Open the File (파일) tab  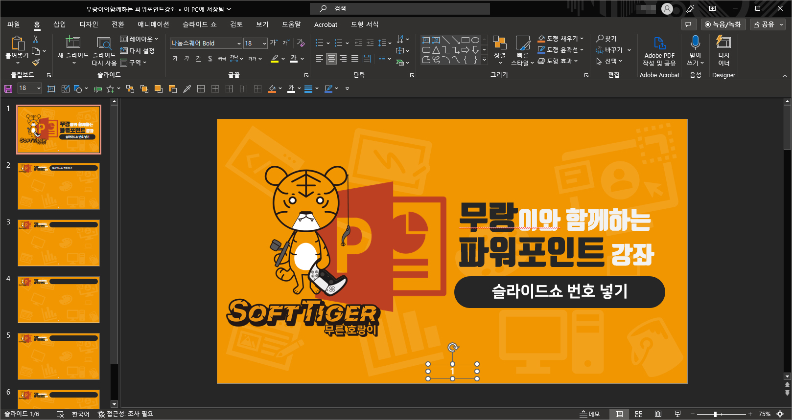14,24
